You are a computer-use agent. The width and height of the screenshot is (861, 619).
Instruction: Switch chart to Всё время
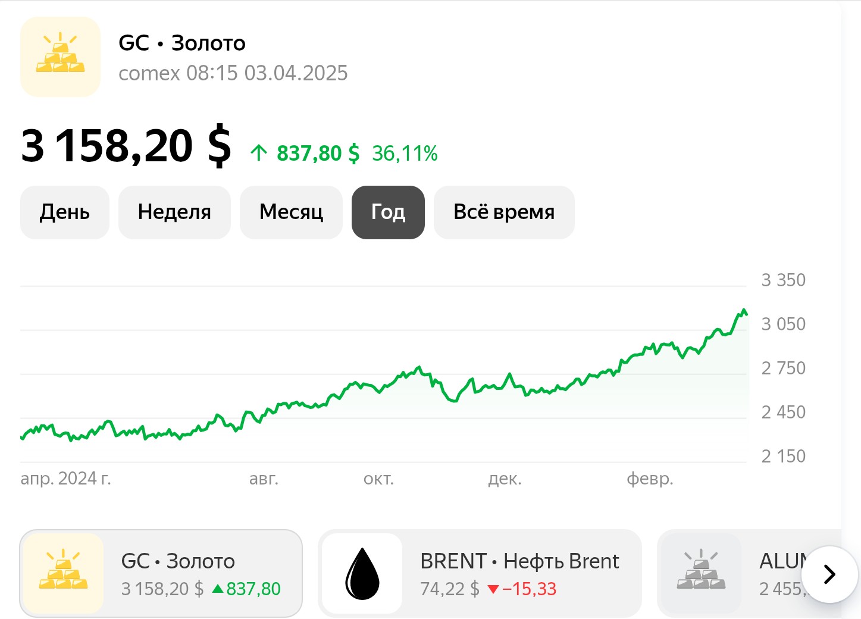(503, 212)
